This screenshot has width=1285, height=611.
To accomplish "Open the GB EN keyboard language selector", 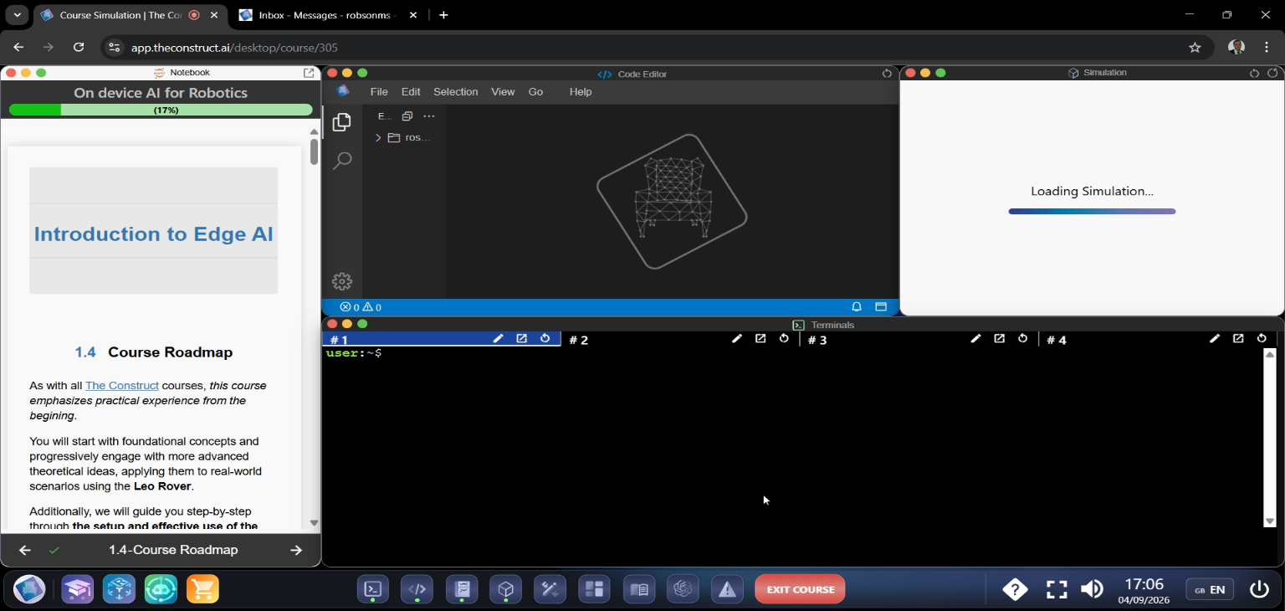I will coord(1210,589).
